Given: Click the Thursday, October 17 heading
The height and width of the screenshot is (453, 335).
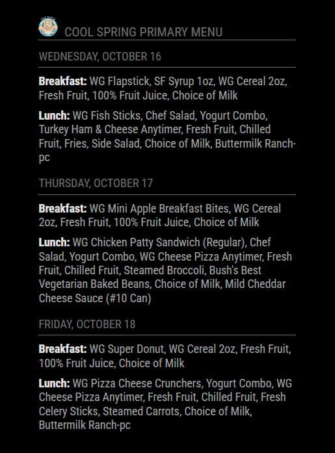Looking at the screenshot, I should click(96, 183).
